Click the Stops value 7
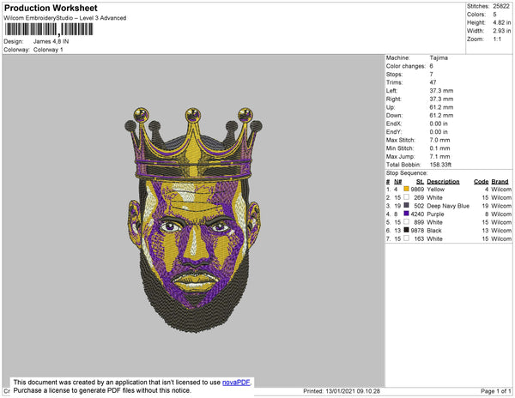The width and height of the screenshot is (515, 398). [431, 74]
